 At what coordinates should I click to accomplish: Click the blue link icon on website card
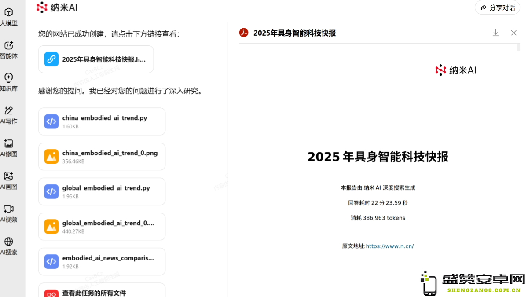[51, 59]
